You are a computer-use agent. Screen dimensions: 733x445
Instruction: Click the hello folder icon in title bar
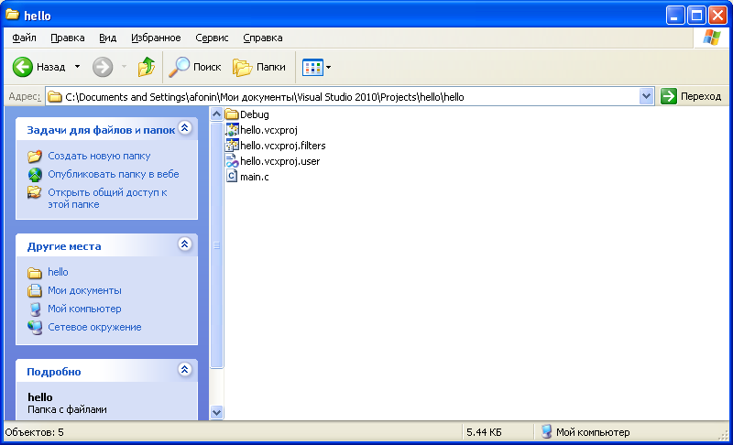click(13, 15)
